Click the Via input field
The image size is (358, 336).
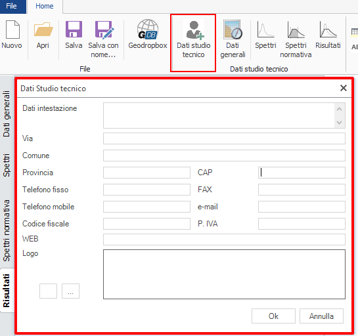224,138
